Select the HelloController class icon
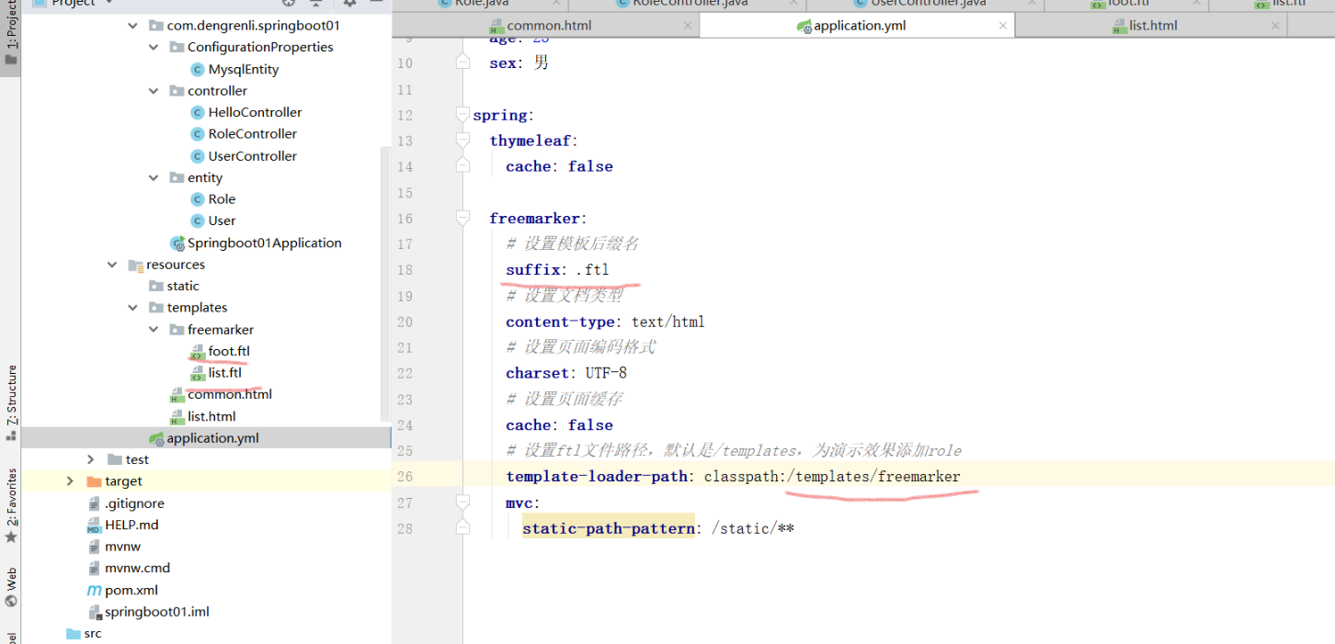Viewport: 1335px width, 644px height. coord(197,112)
